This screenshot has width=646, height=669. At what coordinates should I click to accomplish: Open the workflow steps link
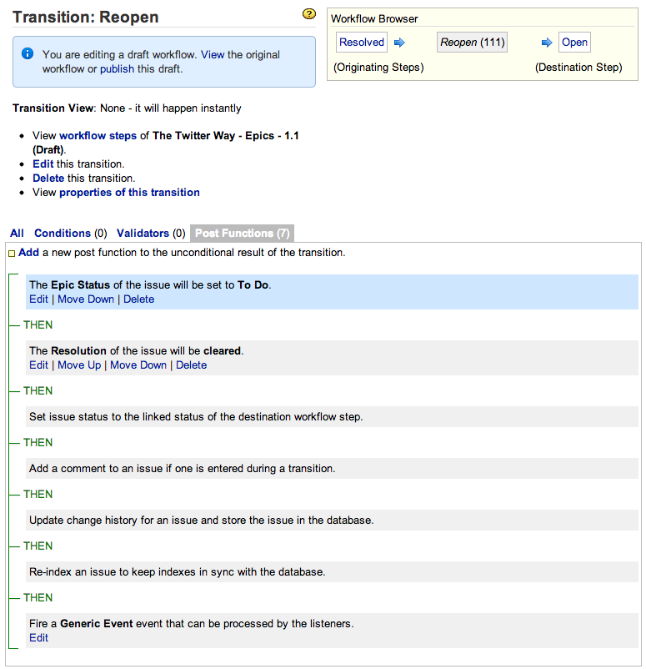[98, 135]
